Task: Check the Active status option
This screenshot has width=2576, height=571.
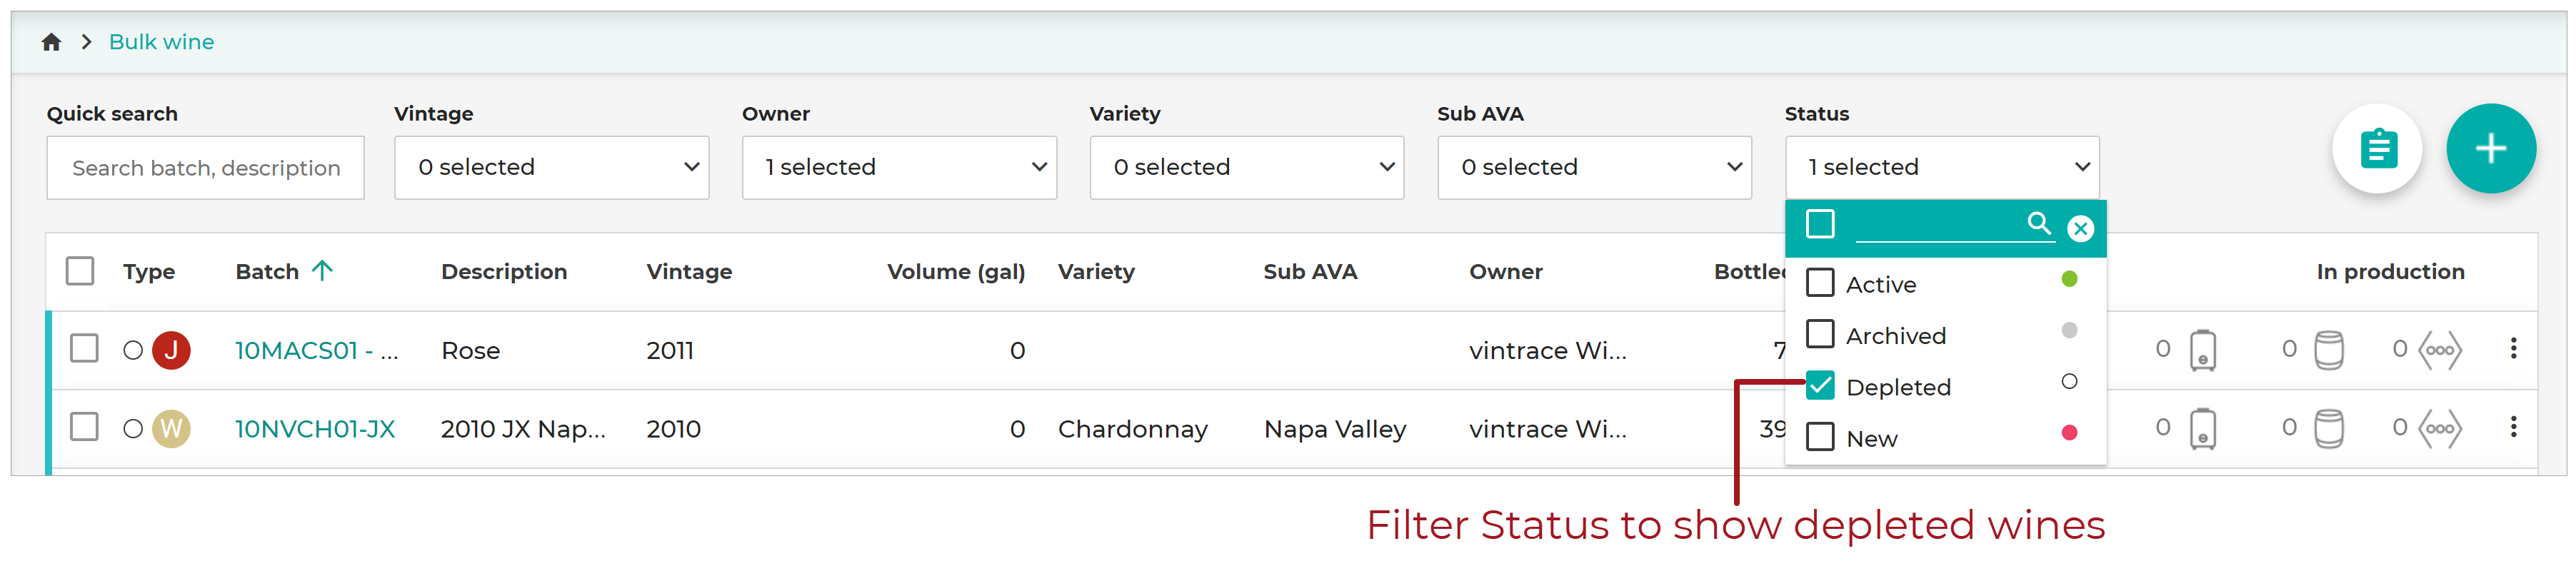Action: 1820,283
